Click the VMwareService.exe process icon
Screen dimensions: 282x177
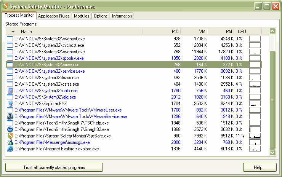10,116
